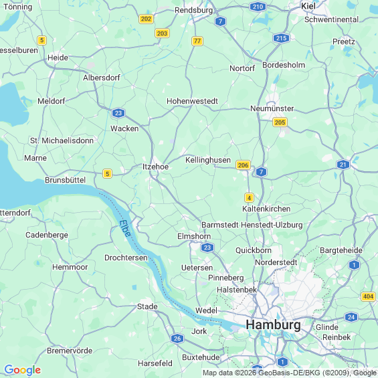Click the Google logo
Viewport: 378px width, 378px height.
[x=23, y=370]
